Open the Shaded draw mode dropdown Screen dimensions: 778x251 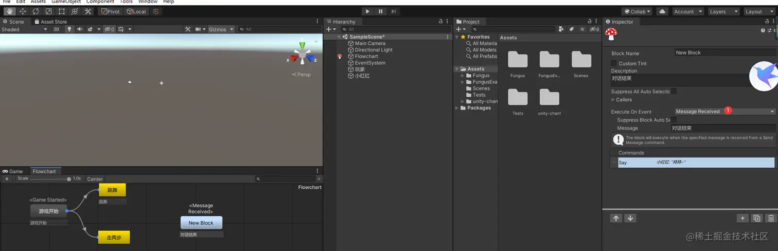24,29
